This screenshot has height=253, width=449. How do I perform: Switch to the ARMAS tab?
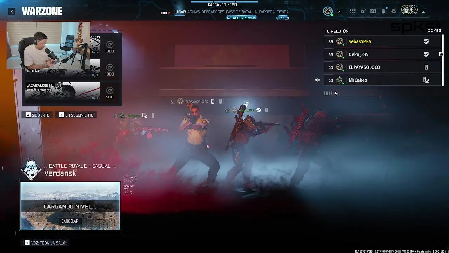[193, 12]
